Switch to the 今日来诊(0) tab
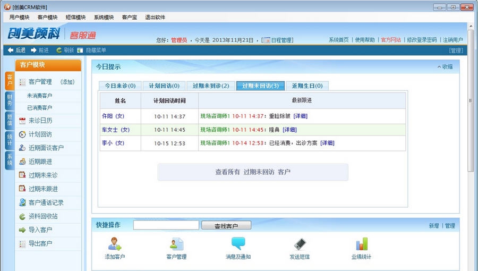This screenshot has width=478, height=271. coord(120,86)
